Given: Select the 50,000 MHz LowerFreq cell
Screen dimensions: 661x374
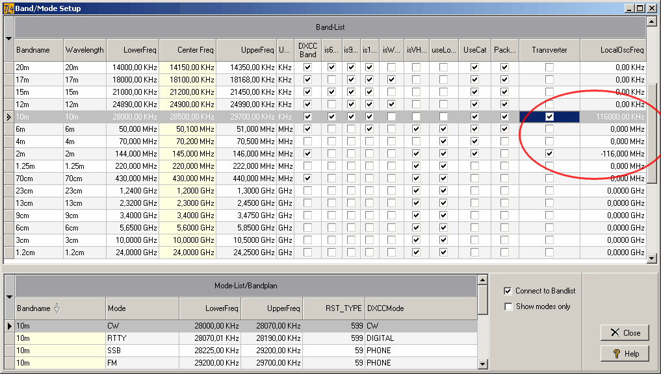Looking at the screenshot, I should pyautogui.click(x=133, y=129).
